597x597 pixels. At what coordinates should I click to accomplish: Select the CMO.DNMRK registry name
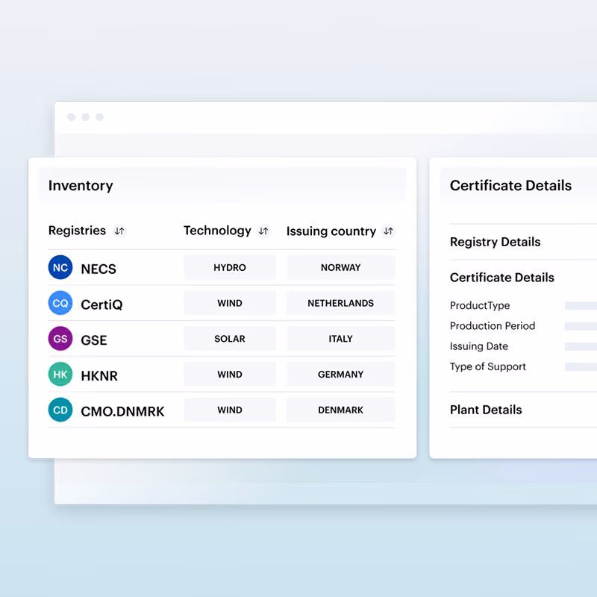122,411
